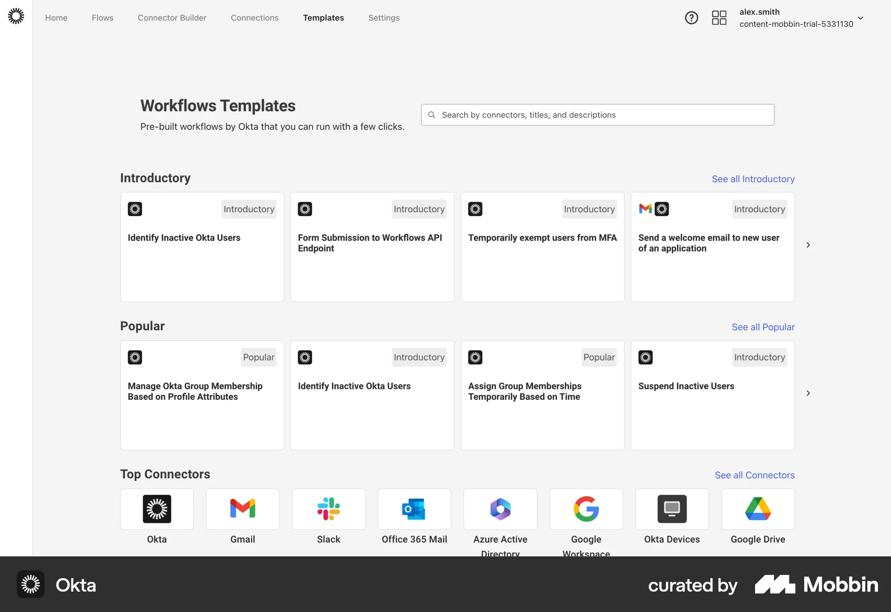Select the Google Workspace connector icon
The height and width of the screenshot is (612, 891).
pos(586,509)
